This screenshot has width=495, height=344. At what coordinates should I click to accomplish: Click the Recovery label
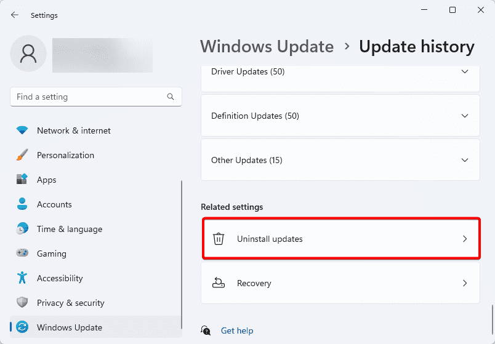(x=254, y=283)
